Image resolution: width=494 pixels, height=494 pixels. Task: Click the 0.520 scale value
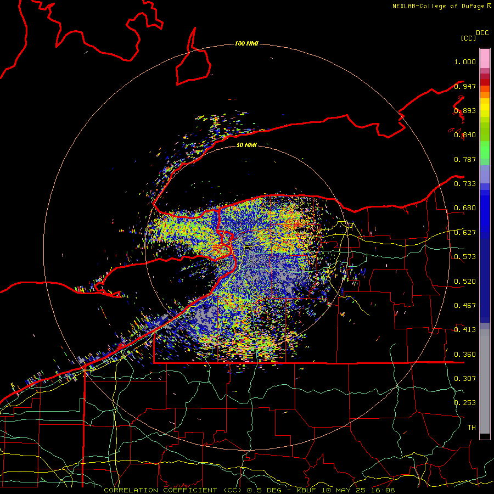click(465, 282)
